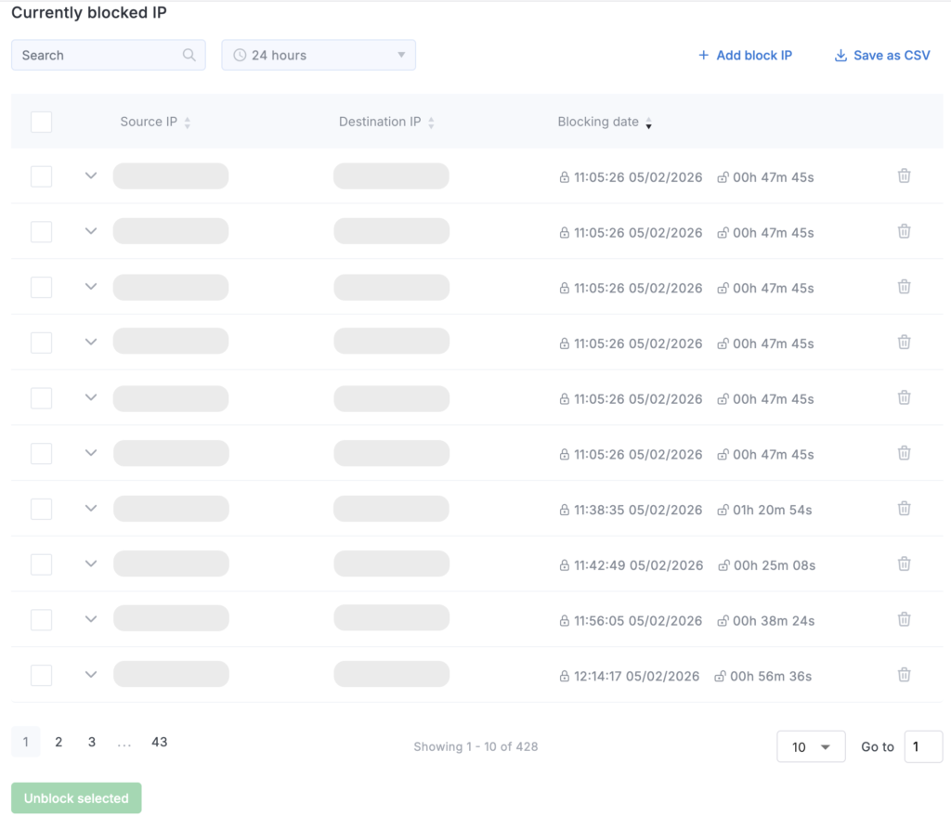This screenshot has width=951, height=816.
Task: Go to page 2 of results
Action: tap(59, 742)
